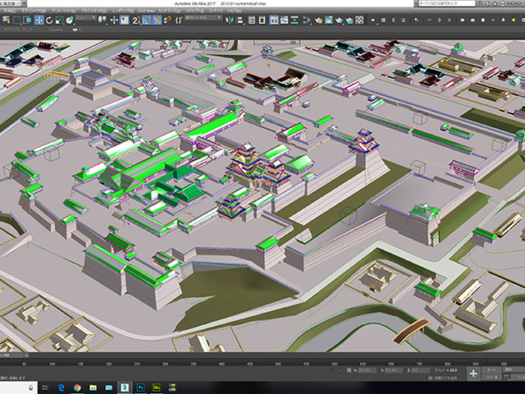Image resolution: width=525 pixels, height=394 pixels.
Task: Toggle the 2D Snaps button
Action: (x=135, y=20)
